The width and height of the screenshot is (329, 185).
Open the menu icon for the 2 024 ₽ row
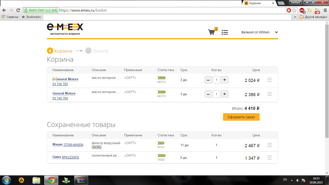tap(269, 80)
